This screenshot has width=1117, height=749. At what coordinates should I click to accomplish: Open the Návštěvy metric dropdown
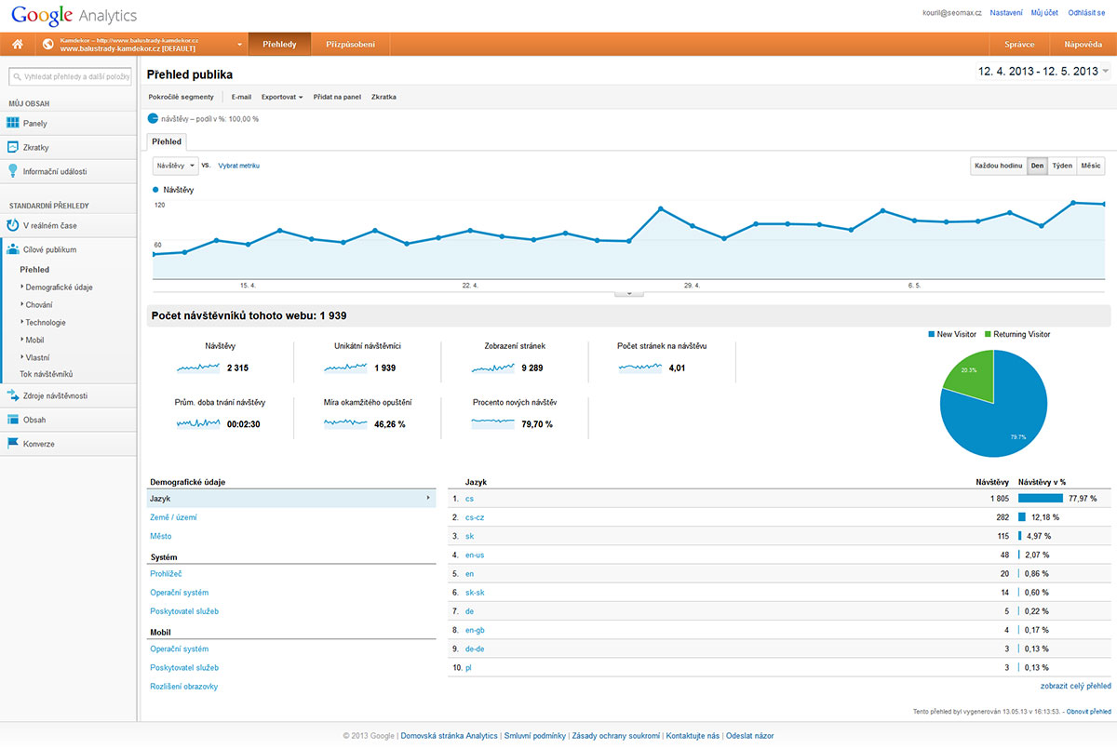pos(175,166)
